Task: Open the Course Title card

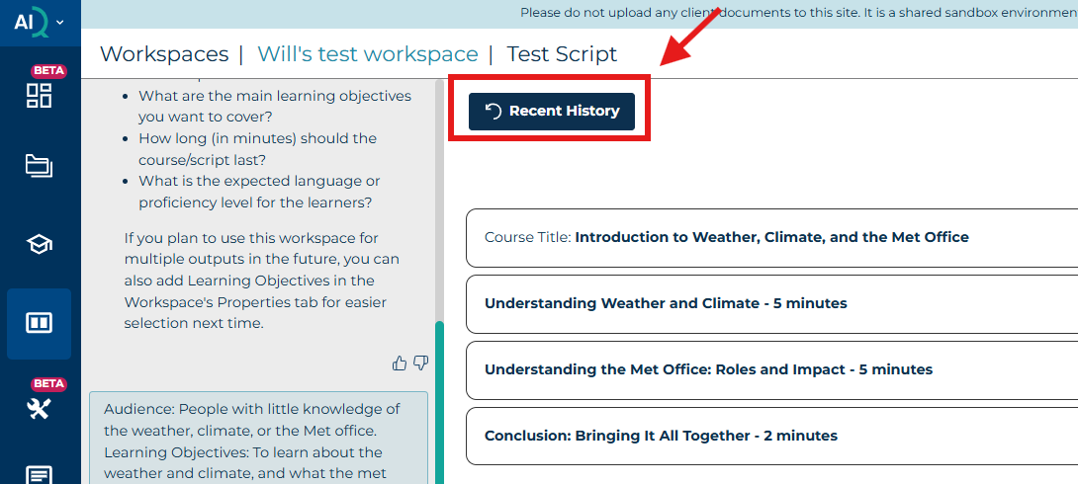Action: point(772,237)
